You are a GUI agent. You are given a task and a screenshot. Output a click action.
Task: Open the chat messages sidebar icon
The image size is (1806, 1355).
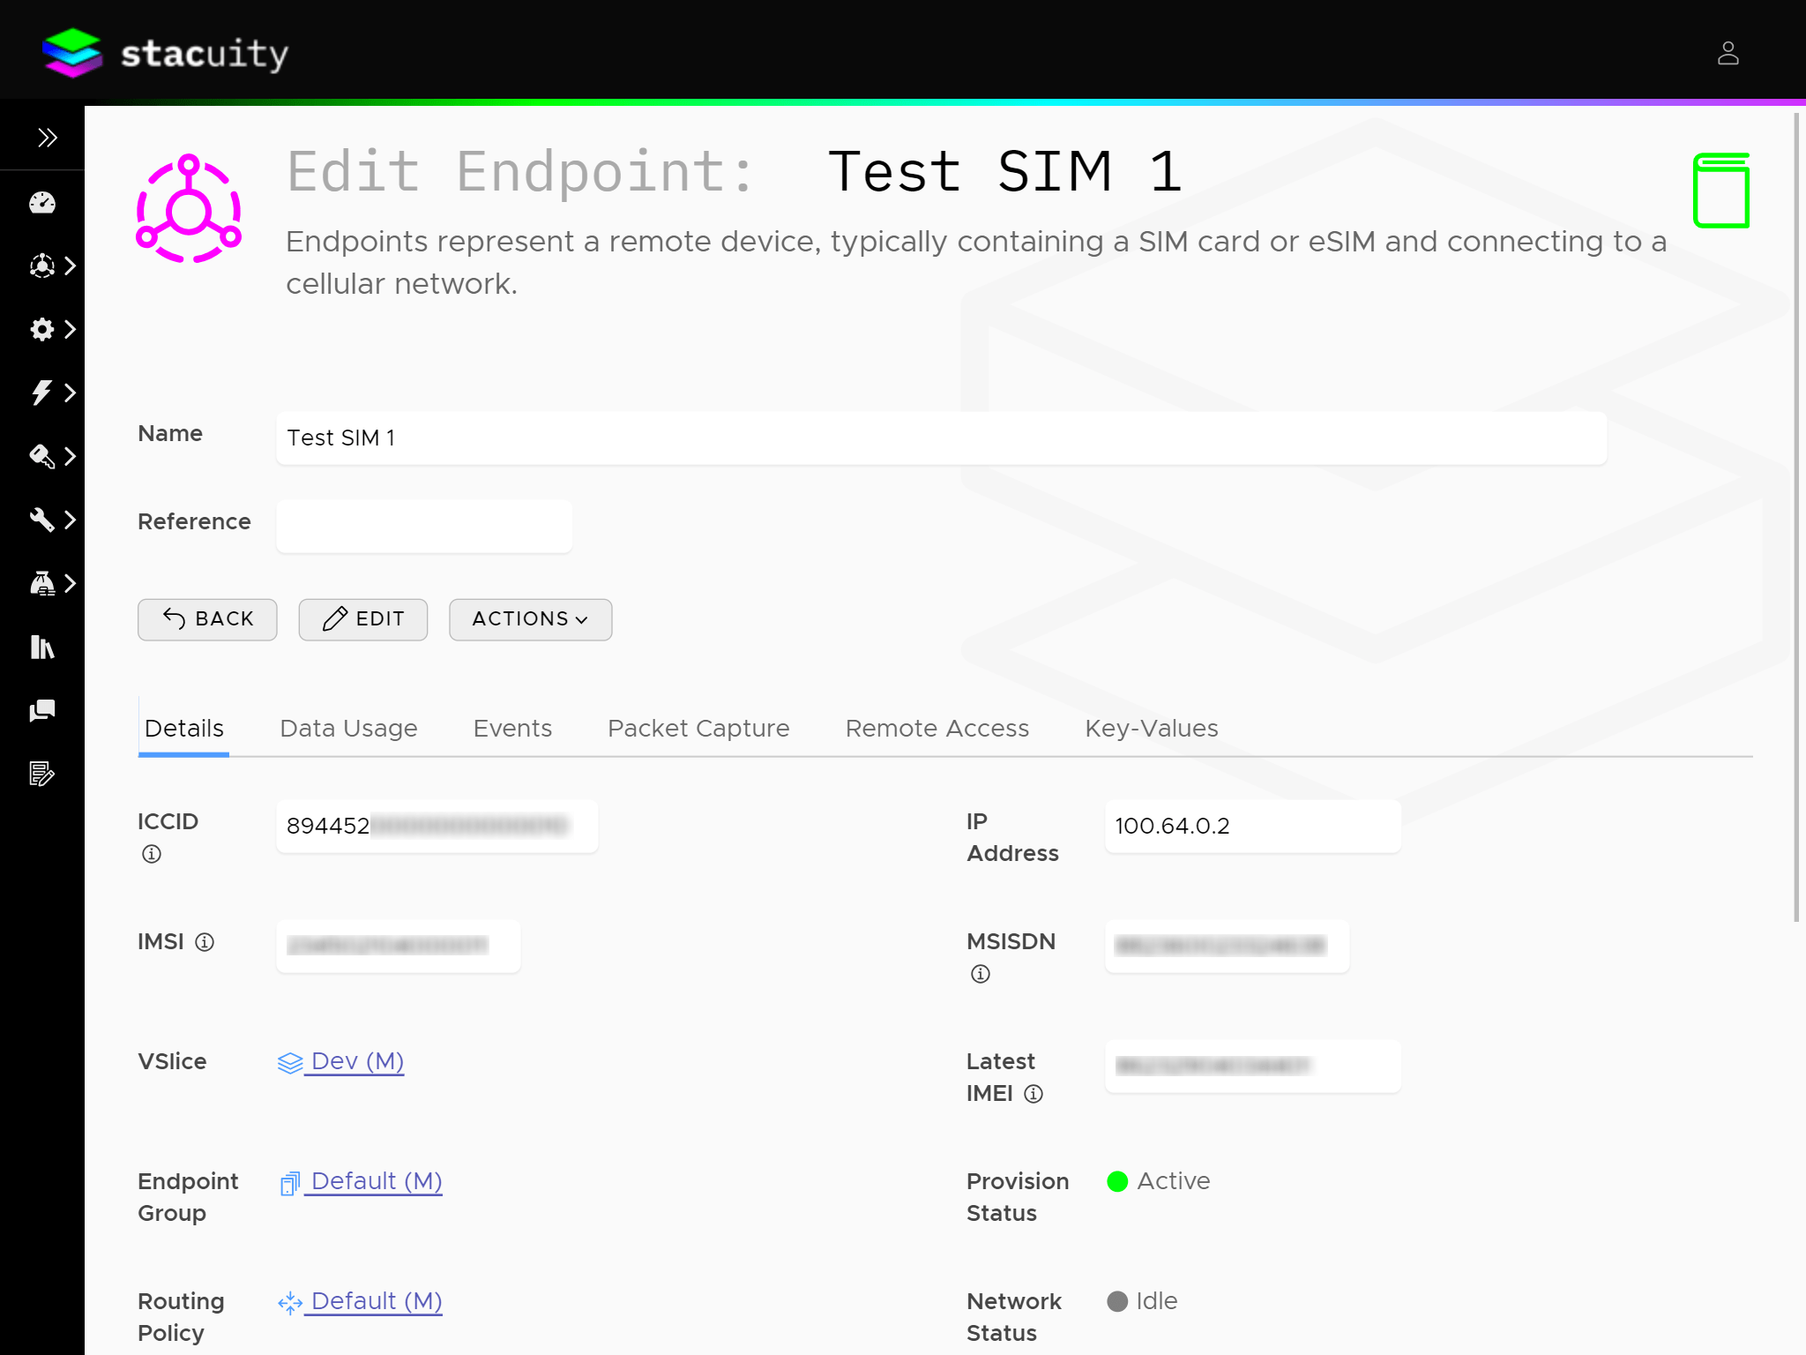click(x=42, y=710)
